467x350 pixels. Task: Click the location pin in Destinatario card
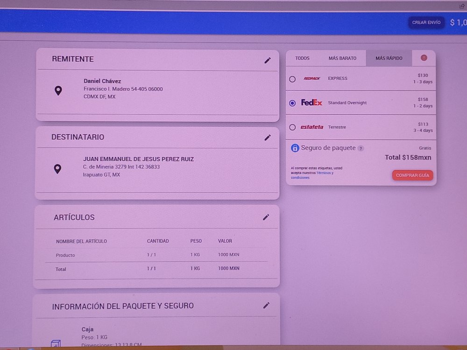click(x=57, y=169)
